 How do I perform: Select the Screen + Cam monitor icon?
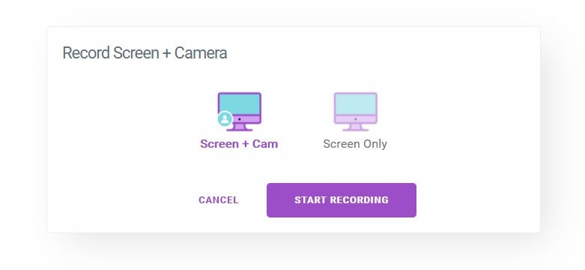(239, 112)
